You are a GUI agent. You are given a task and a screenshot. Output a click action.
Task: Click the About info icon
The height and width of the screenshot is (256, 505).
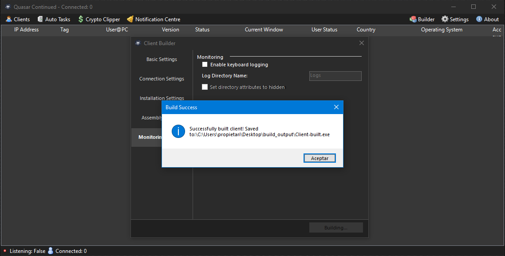pos(479,19)
